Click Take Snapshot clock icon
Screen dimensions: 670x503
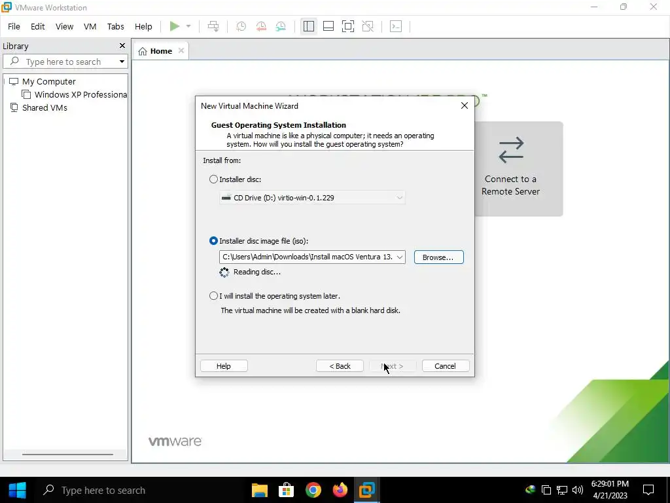241,26
